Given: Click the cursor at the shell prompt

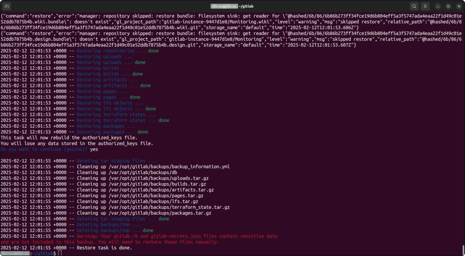Looking at the screenshot, I should pyautogui.click(x=60, y=253).
